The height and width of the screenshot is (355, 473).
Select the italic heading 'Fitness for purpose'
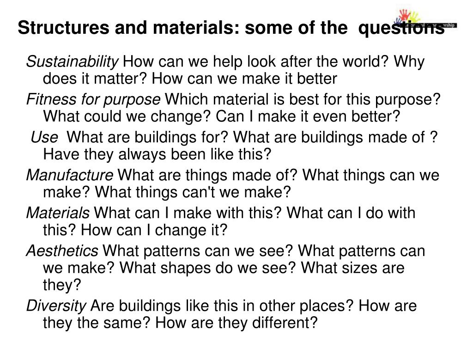[x=93, y=100]
